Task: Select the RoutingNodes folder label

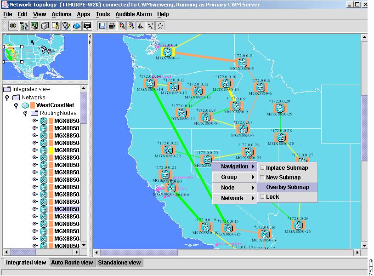Action: pyautogui.click(x=58, y=113)
